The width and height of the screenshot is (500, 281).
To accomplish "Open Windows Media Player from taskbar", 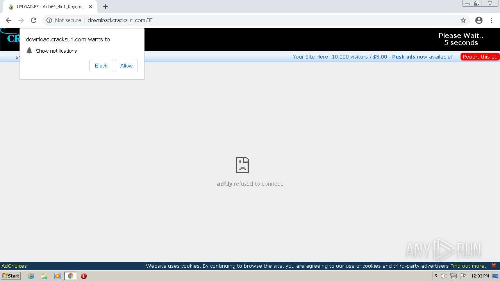I will [x=57, y=276].
